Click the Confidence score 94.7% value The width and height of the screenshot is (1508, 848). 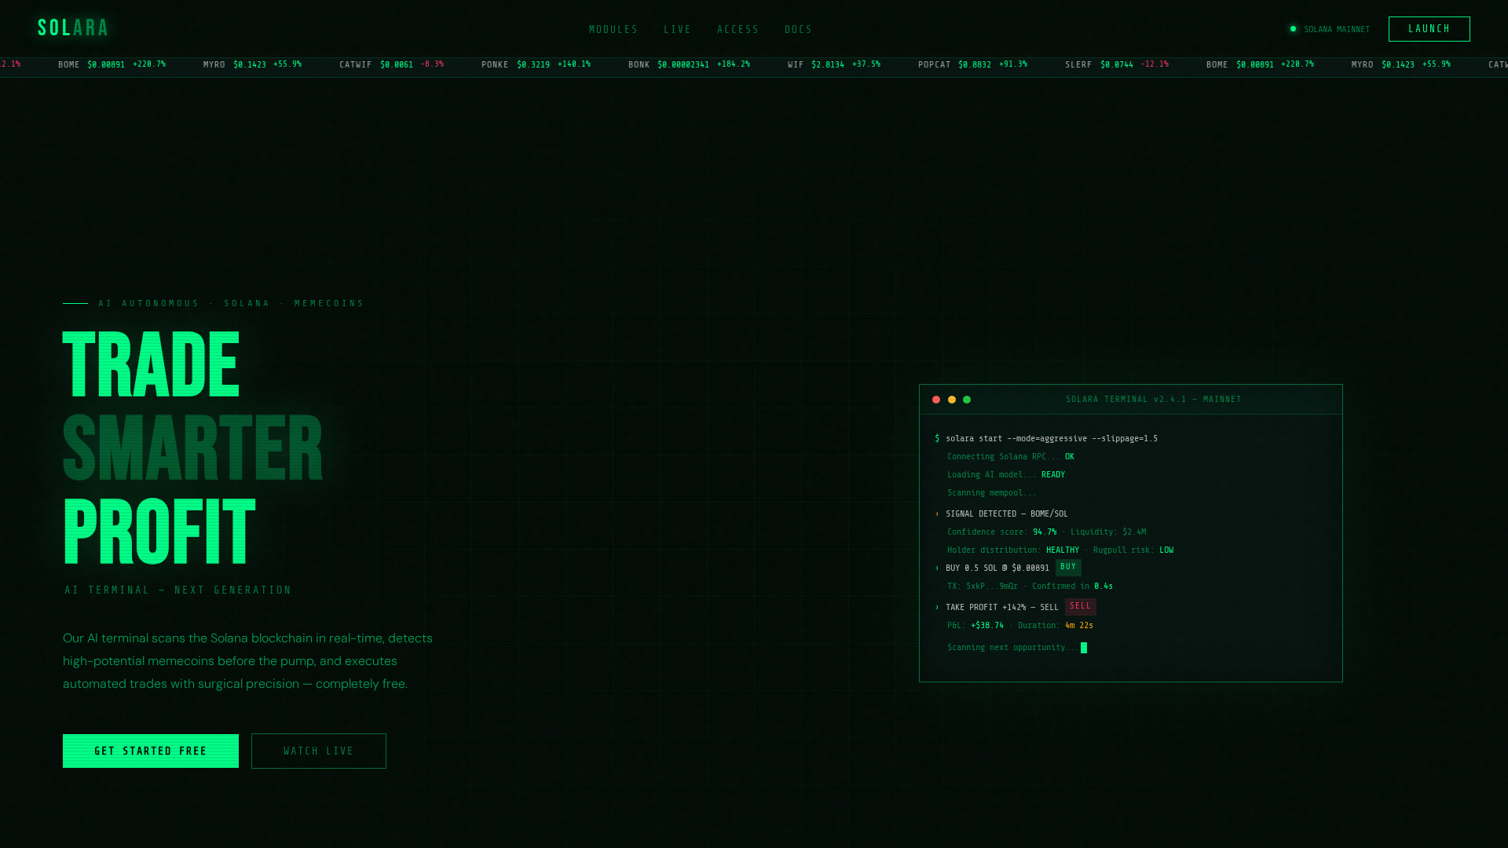point(1045,532)
